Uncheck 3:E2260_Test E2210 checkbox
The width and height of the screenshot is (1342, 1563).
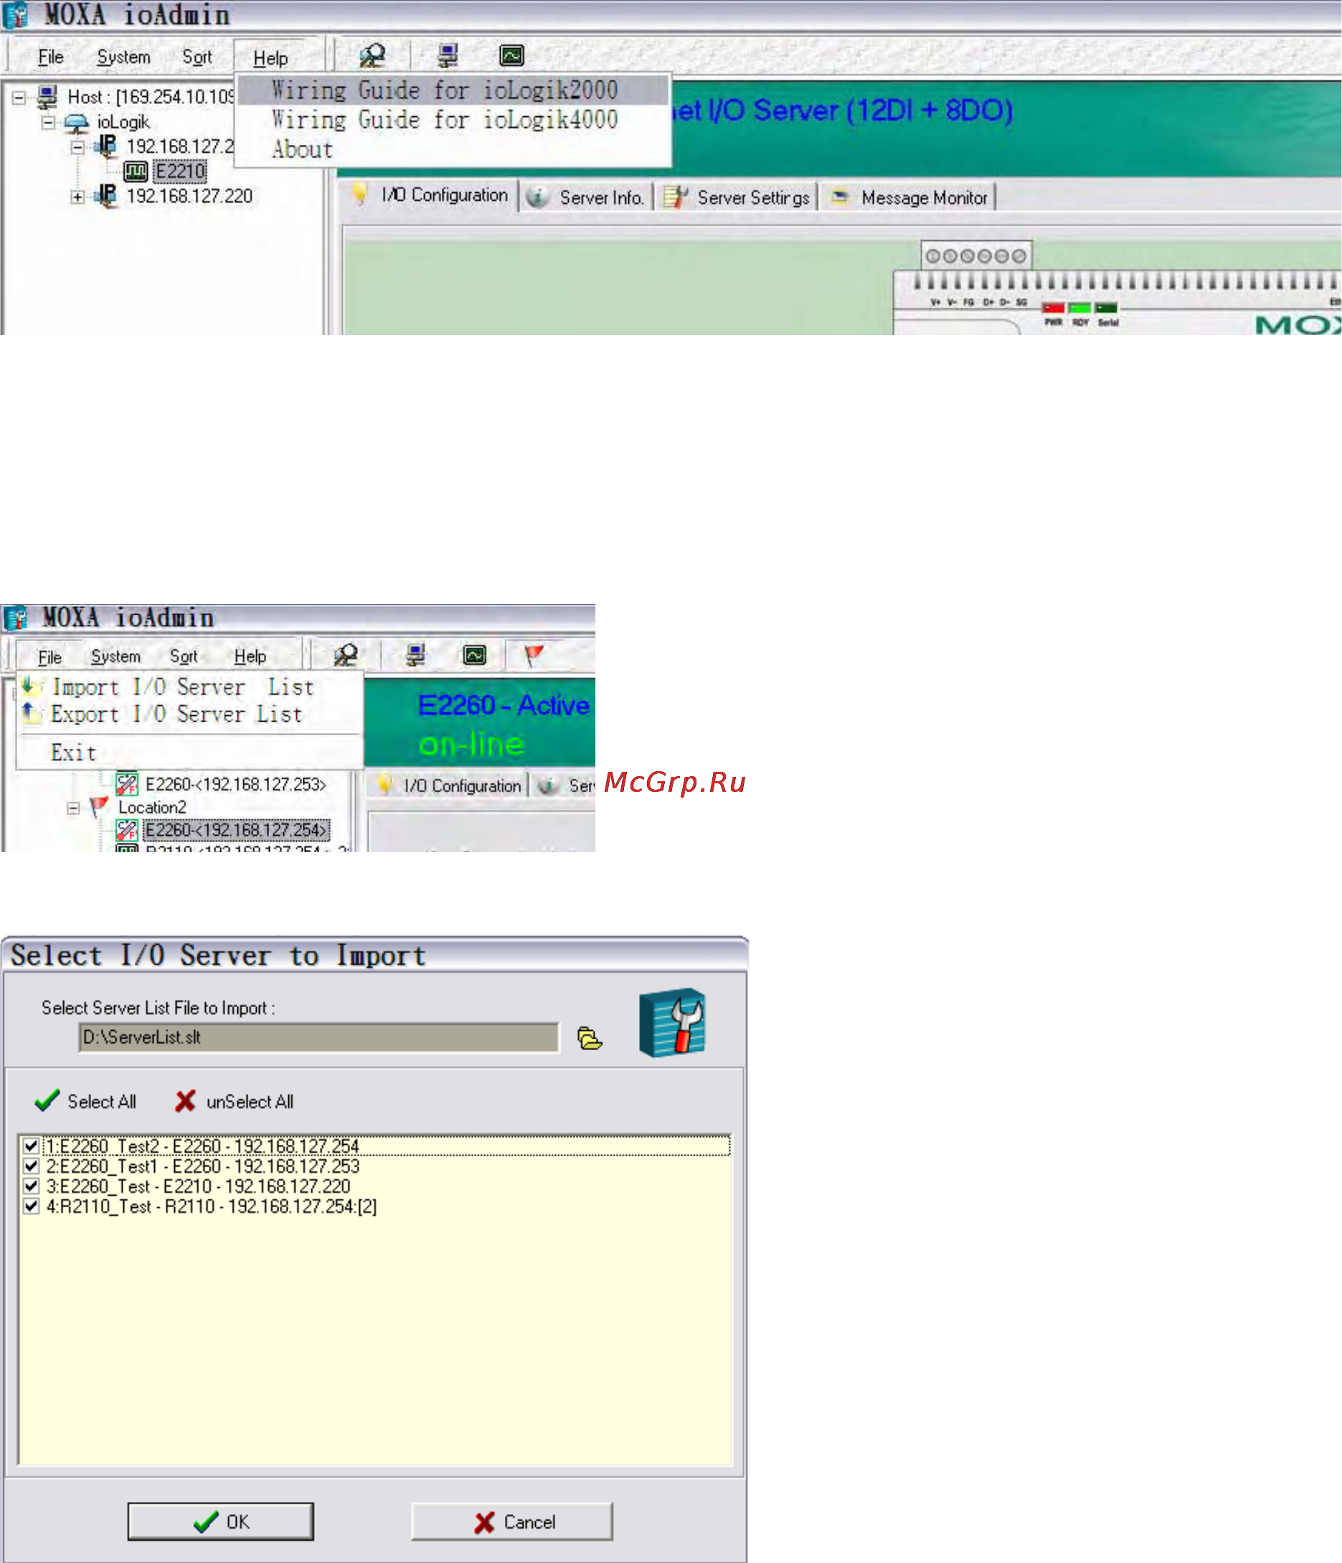click(x=31, y=1186)
